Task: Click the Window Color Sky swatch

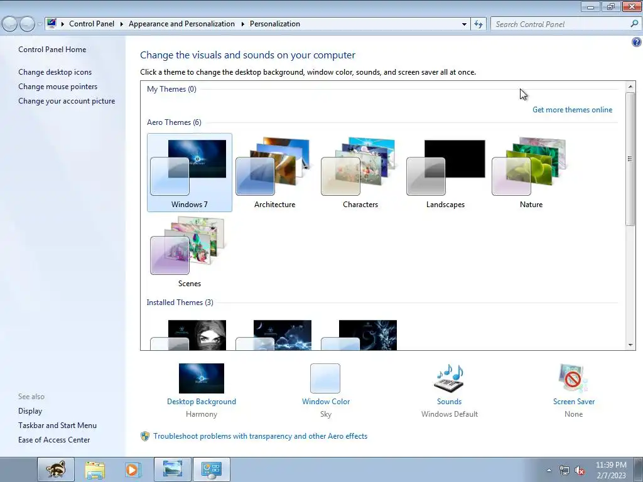Action: (x=325, y=378)
